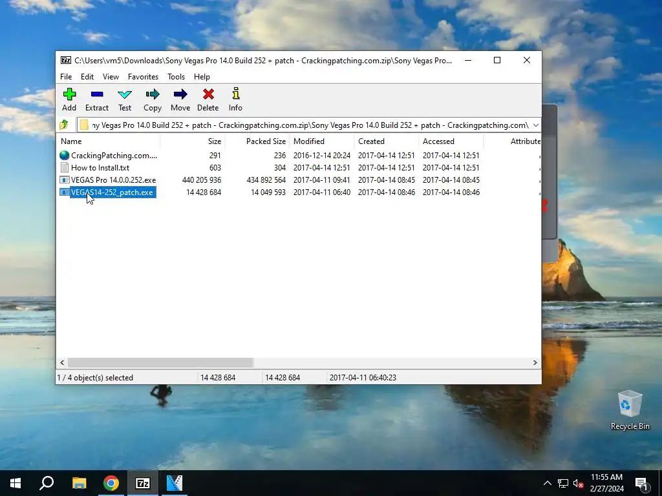Launch Google Chrome from taskbar
Image resolution: width=662 pixels, height=496 pixels.
pos(111,483)
